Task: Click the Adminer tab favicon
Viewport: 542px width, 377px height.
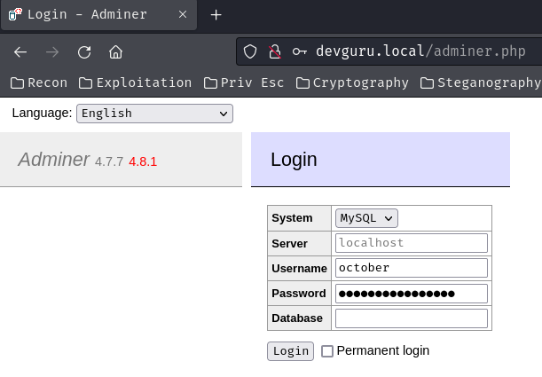Action: (15, 14)
